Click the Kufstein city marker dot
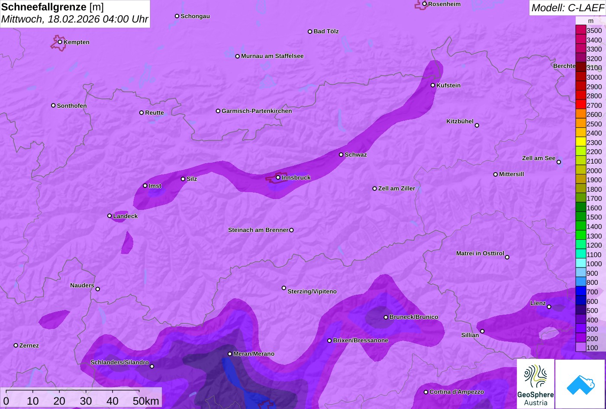Viewport: 606px width, 409px height. 433,85
